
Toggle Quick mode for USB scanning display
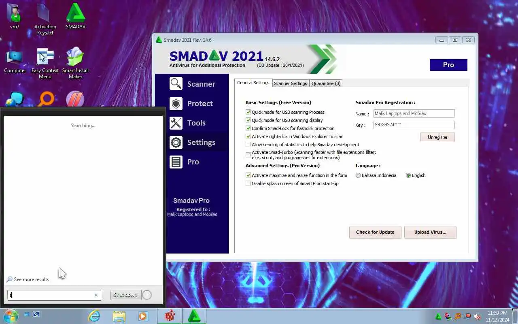(248, 120)
